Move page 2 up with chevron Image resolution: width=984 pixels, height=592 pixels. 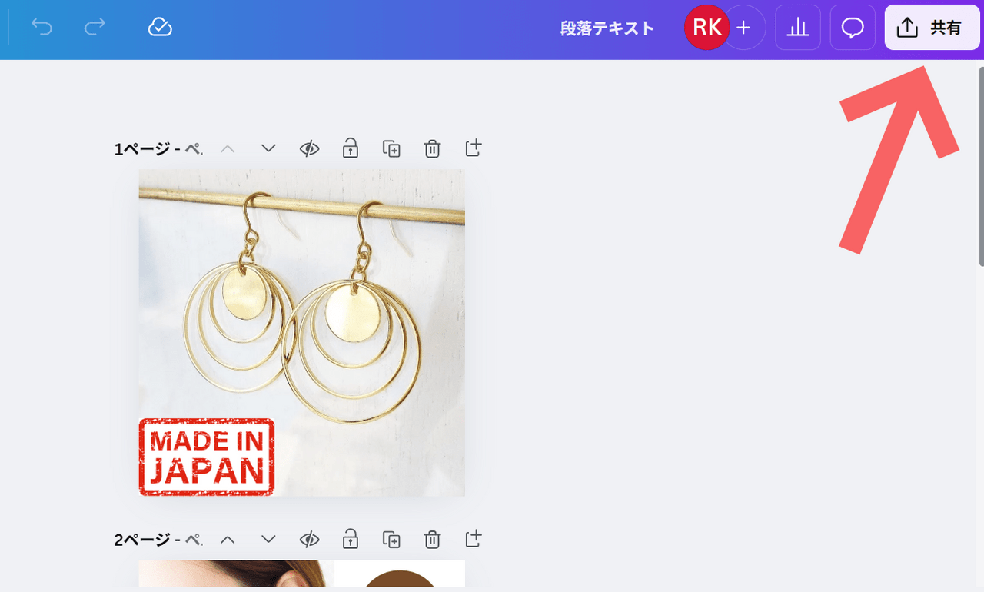[x=228, y=539]
